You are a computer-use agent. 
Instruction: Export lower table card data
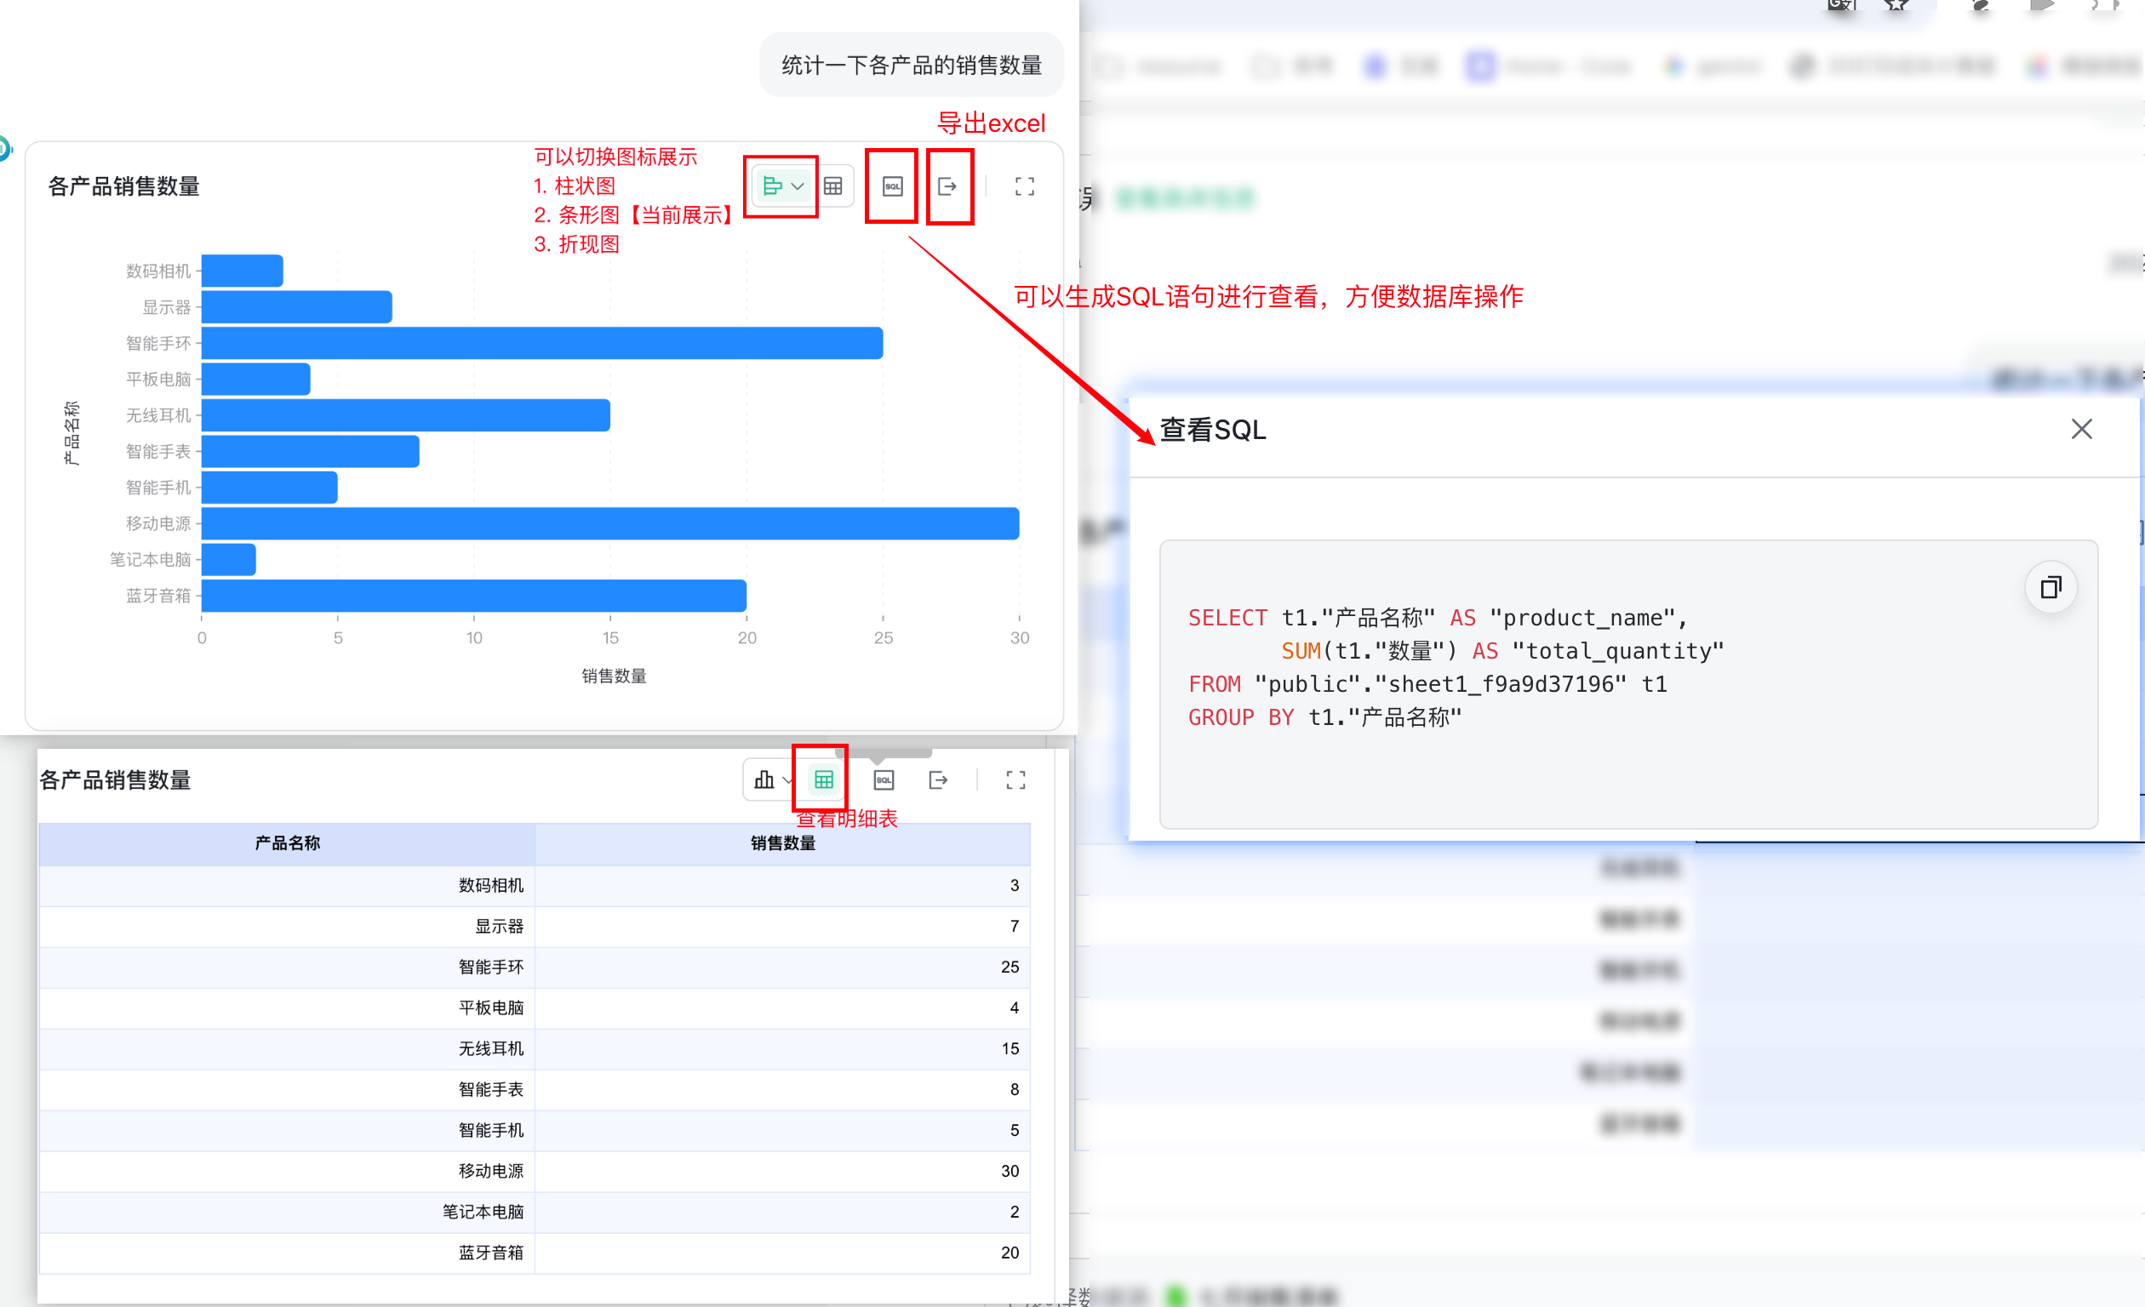point(938,779)
